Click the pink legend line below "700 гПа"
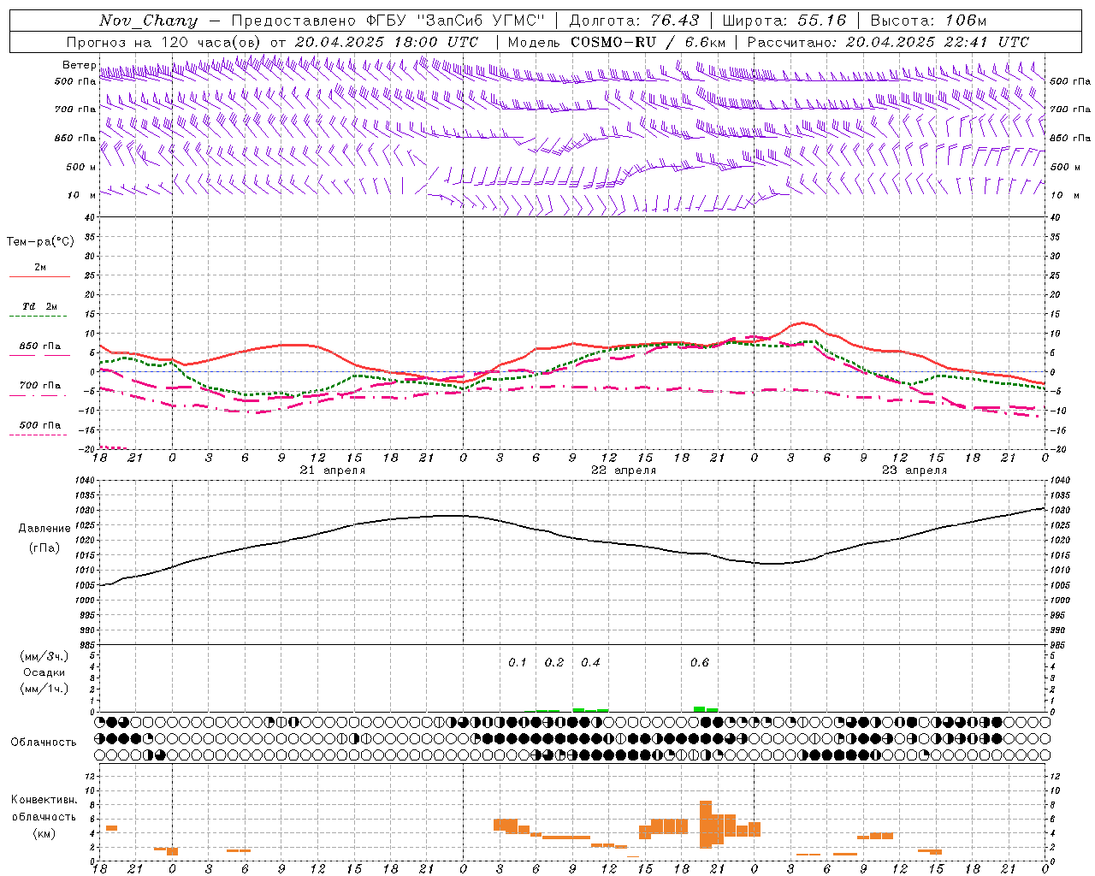The image size is (1095, 876). pyautogui.click(x=38, y=396)
